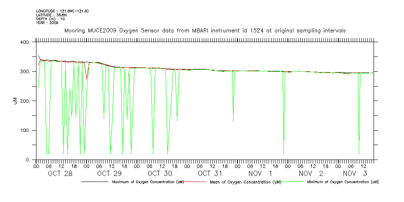
Task: Select Maximum of Oxygen Concentration legend text
Action: pos(148,182)
